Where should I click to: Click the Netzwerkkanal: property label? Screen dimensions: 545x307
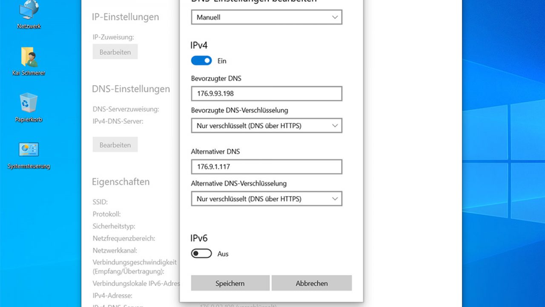[x=115, y=251]
